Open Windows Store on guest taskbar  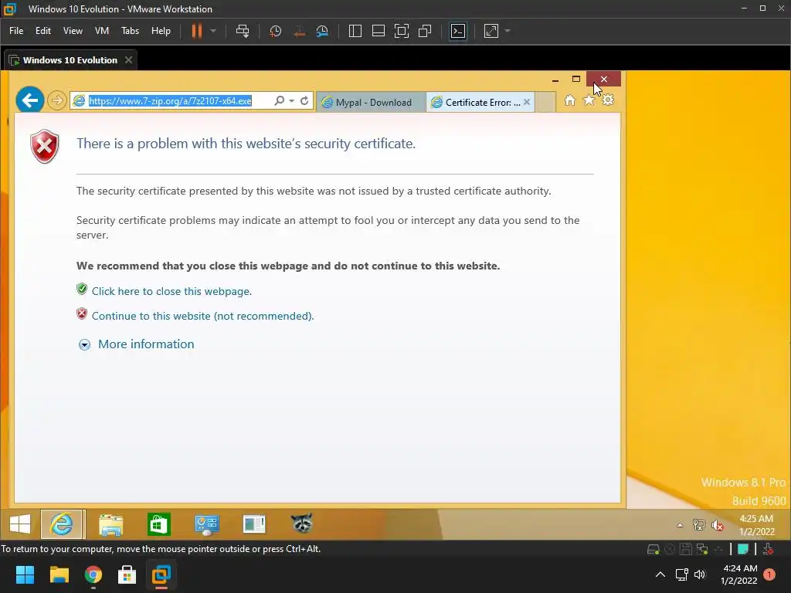[x=159, y=524]
